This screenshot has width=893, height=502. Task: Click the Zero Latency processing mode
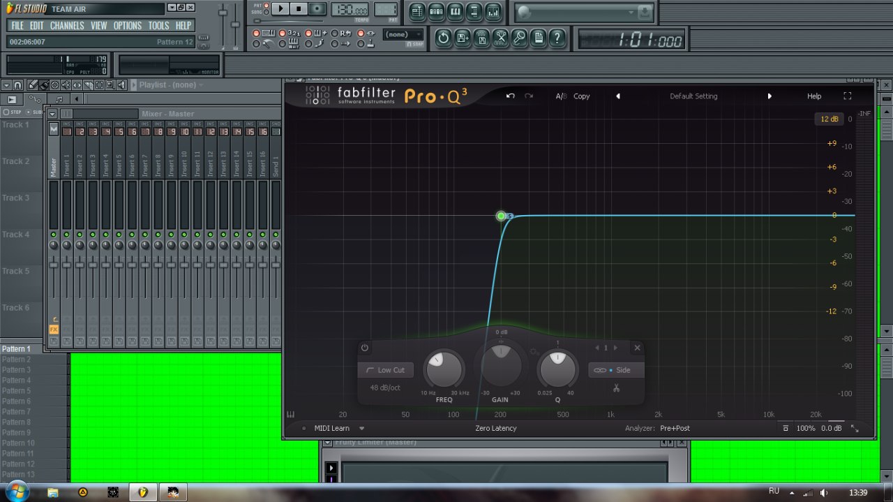point(496,429)
